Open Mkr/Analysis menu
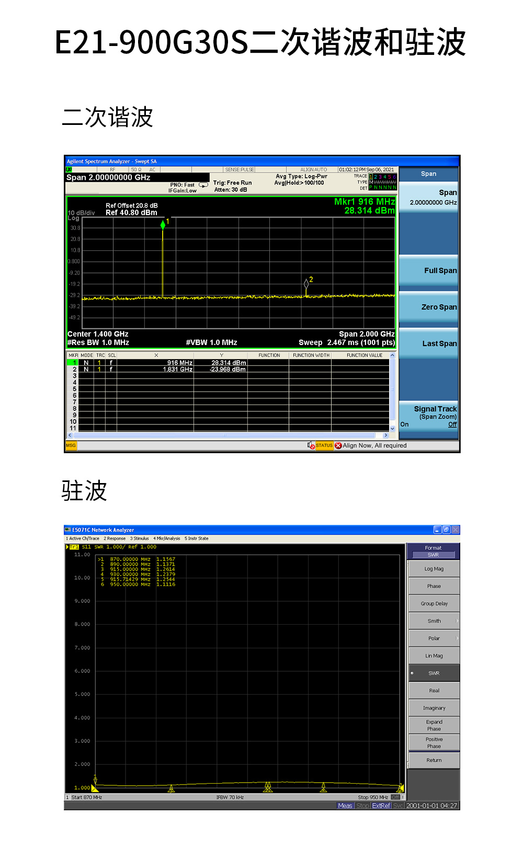Screen dimensions: 523x850 pyautogui.click(x=167, y=538)
